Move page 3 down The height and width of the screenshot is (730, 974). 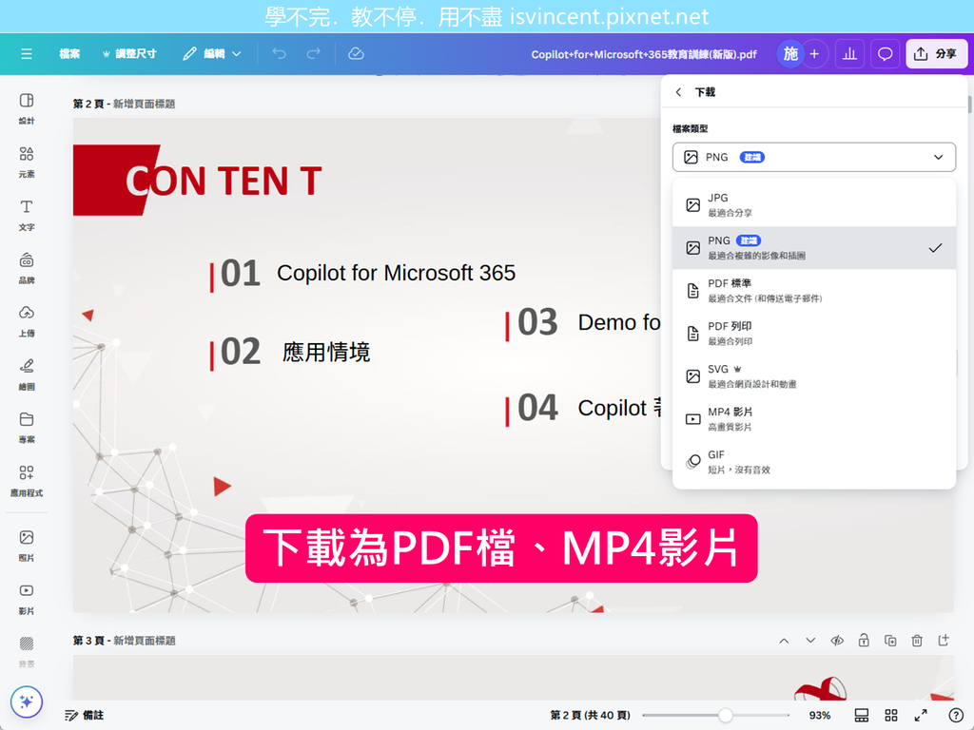click(810, 641)
